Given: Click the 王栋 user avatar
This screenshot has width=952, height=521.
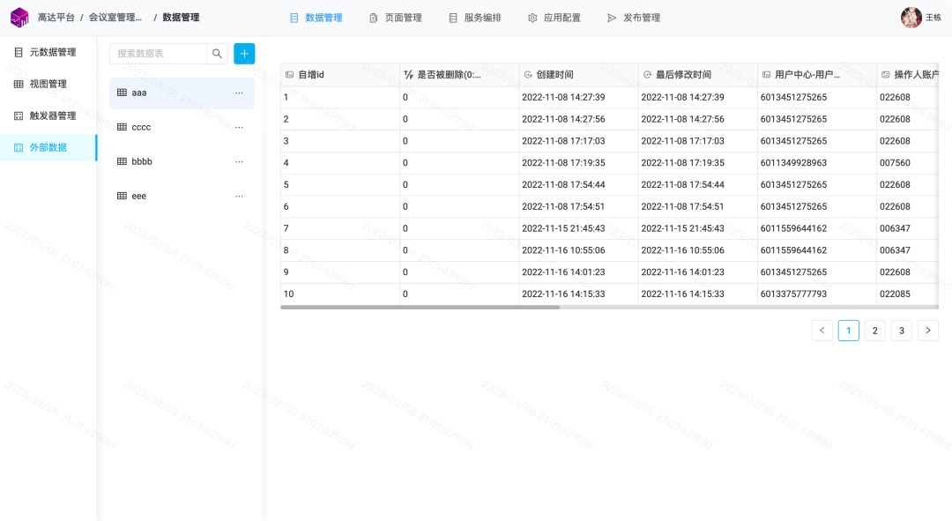Looking at the screenshot, I should click(x=911, y=18).
